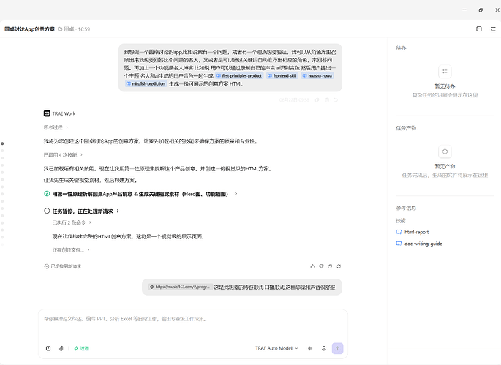
Task: Click the 待办 section heading
Action: click(x=401, y=48)
